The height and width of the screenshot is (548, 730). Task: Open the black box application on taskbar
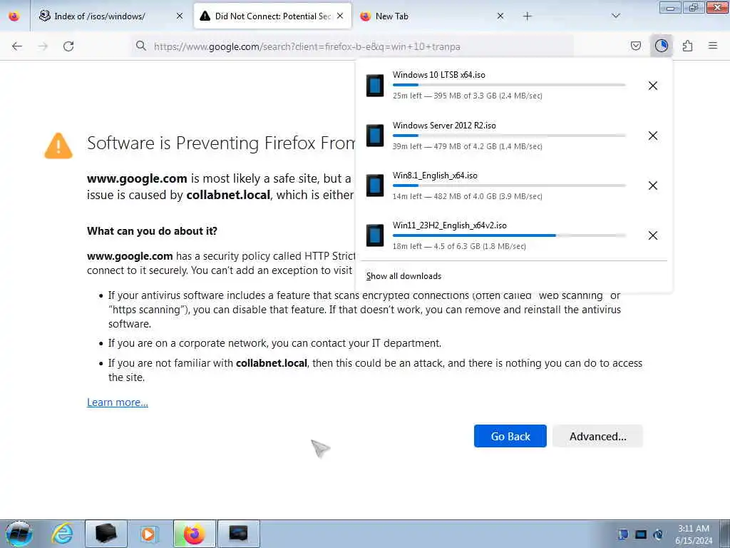click(106, 534)
